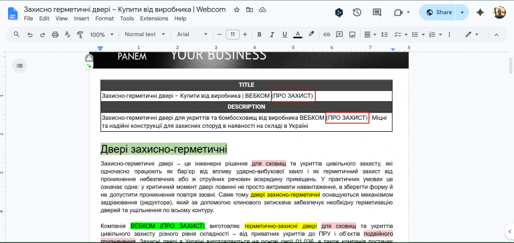The height and width of the screenshot is (243, 514).
Task: Star this document
Action: coord(237,10)
